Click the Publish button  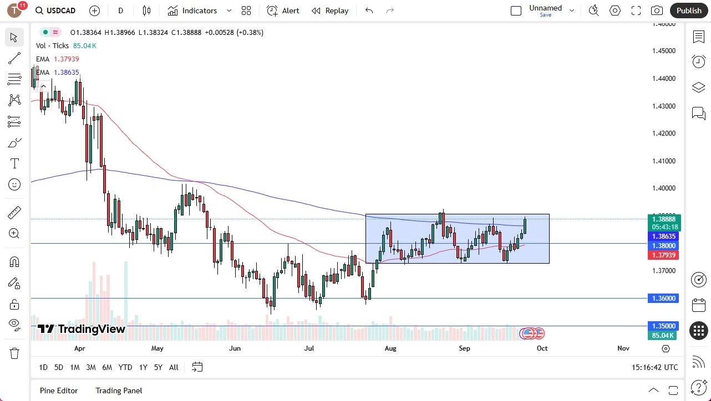689,10
